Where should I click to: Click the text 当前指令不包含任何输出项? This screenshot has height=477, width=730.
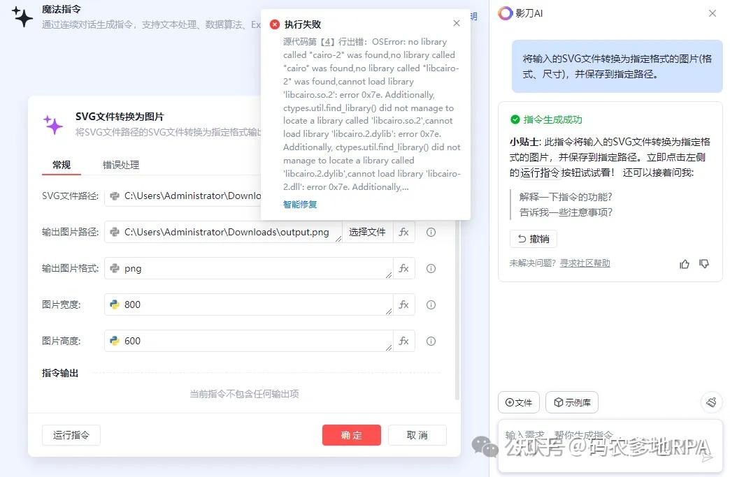point(244,395)
